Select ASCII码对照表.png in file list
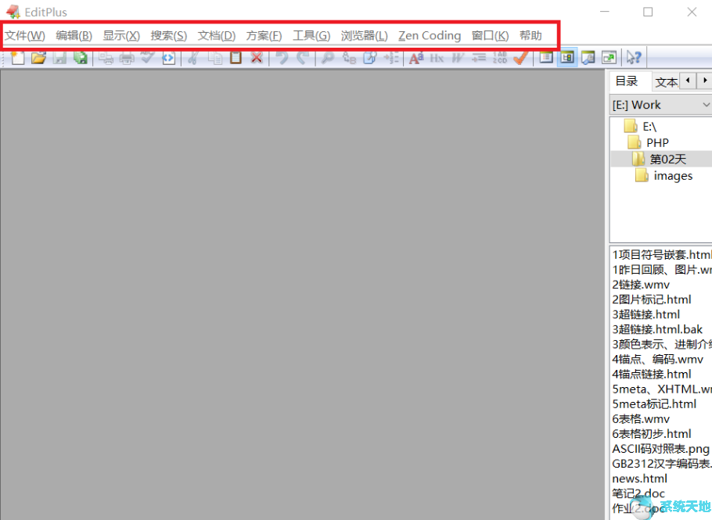 (660, 449)
